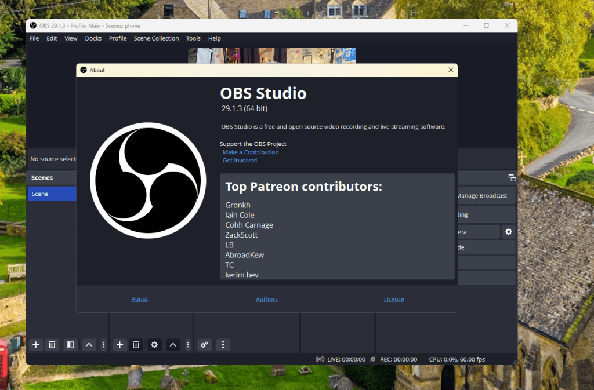The image size is (594, 390).
Task: Click contributor name ZackScott
Action: (241, 235)
